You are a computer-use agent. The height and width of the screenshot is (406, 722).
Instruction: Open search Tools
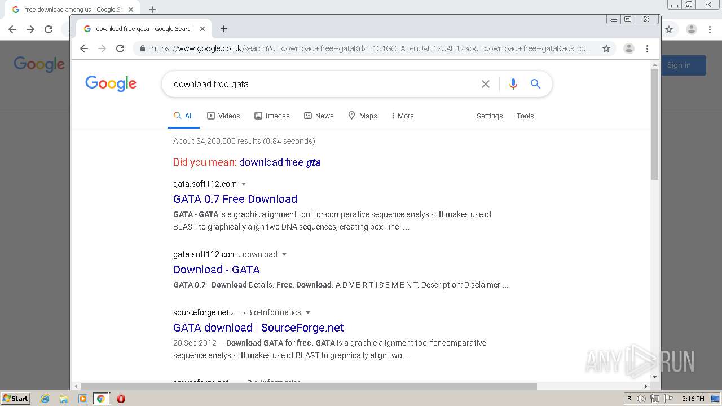(525, 116)
